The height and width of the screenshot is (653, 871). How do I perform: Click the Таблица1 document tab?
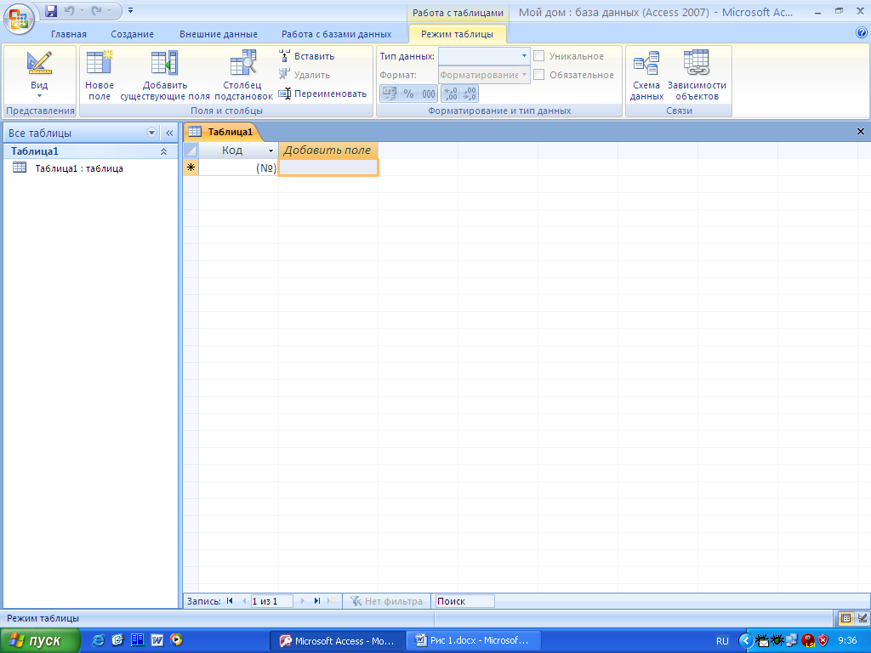coord(222,132)
